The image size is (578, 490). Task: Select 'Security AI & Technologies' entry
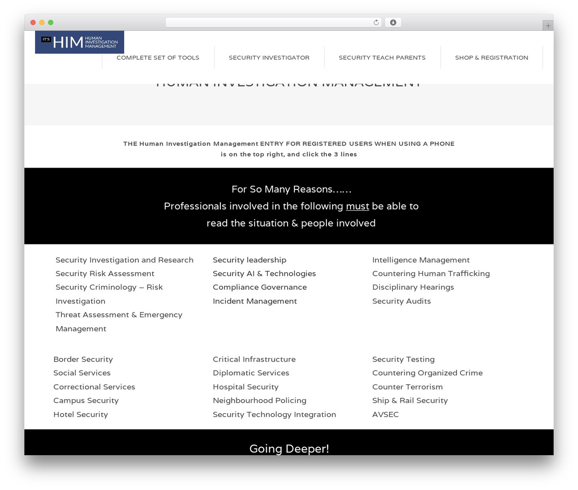[x=264, y=273]
